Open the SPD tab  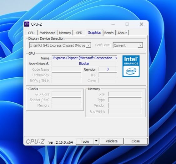[x=79, y=33]
